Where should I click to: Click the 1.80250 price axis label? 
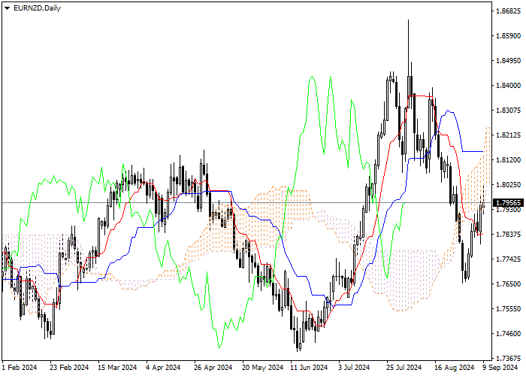coord(508,185)
